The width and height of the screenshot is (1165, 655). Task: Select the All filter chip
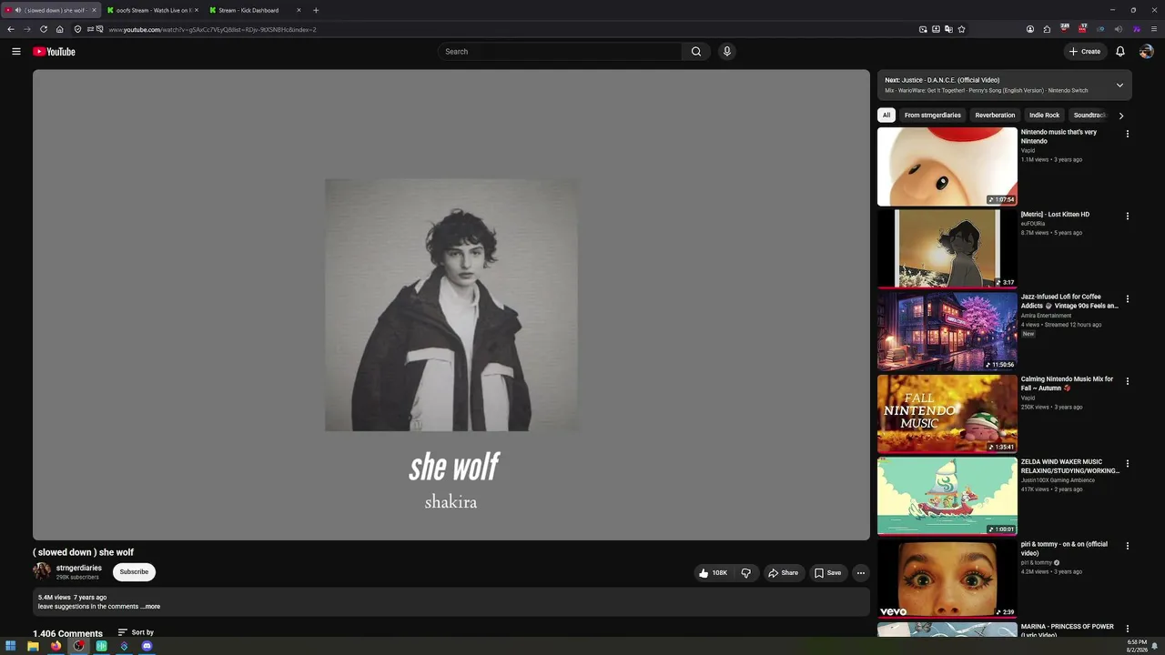click(x=886, y=116)
